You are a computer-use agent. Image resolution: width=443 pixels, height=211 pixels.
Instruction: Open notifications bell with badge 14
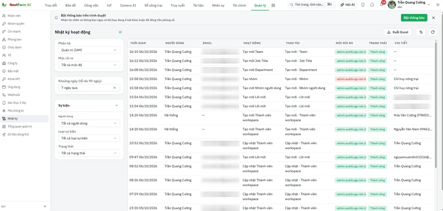coord(382,5)
